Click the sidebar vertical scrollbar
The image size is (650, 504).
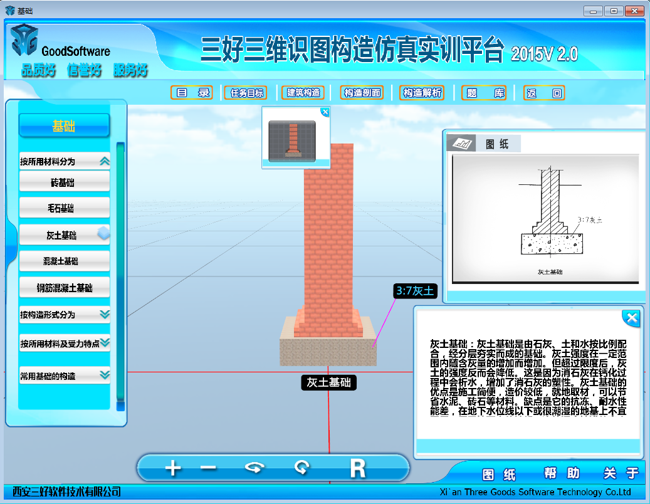tap(120, 276)
